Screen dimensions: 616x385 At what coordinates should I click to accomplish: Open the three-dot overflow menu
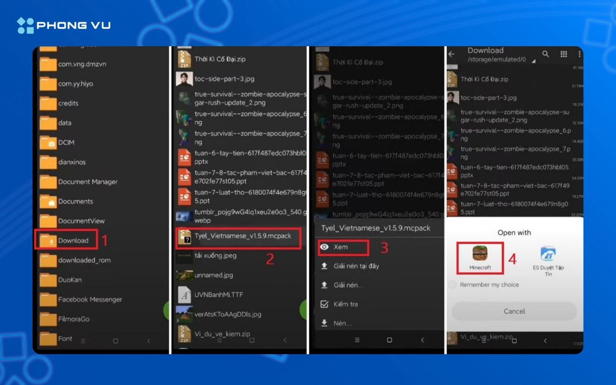click(579, 54)
